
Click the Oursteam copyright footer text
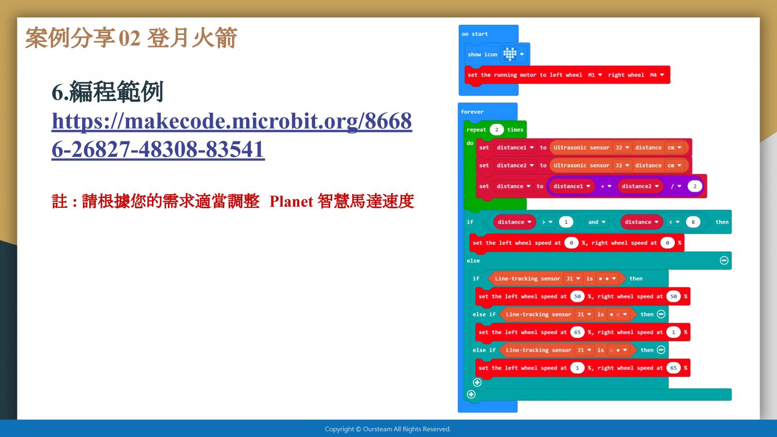coord(388,429)
